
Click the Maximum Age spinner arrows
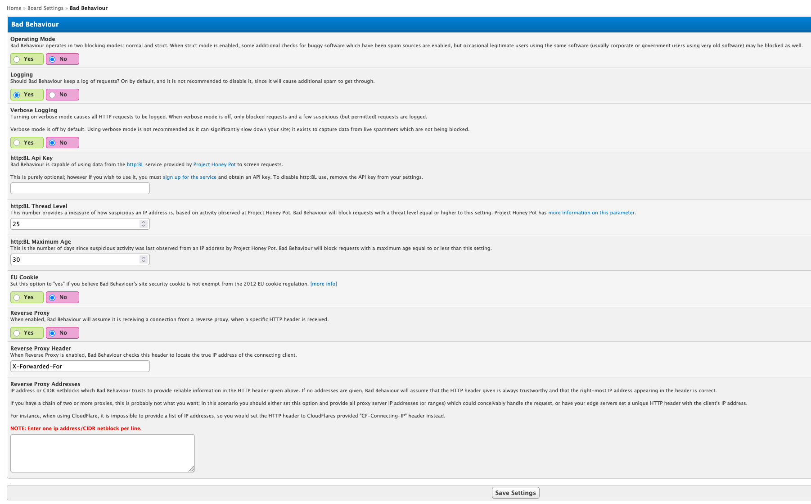(x=143, y=259)
